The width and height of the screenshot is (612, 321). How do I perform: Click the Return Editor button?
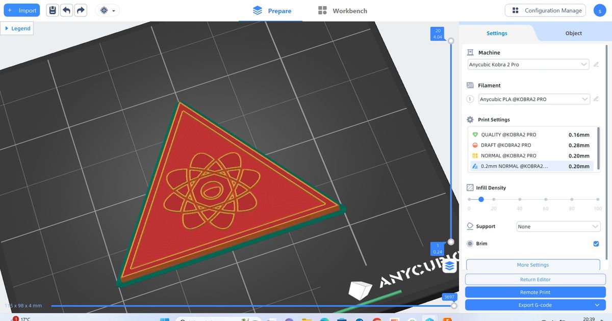(x=535, y=279)
